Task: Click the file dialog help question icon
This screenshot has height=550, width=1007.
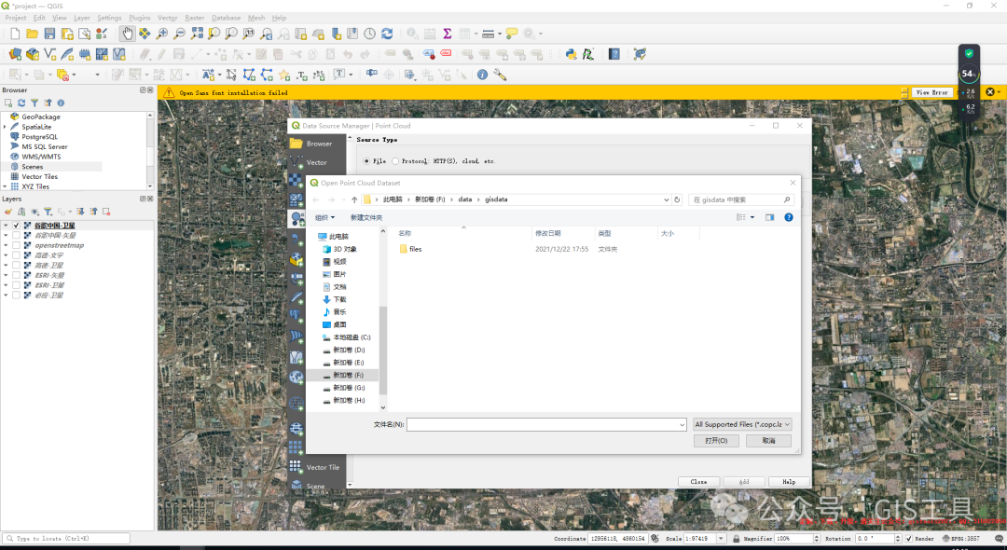Action: point(789,217)
